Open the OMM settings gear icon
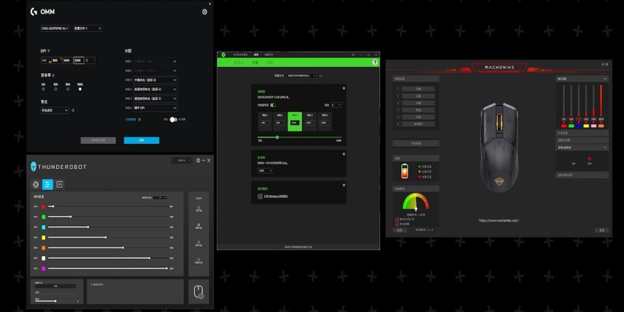 pyautogui.click(x=204, y=12)
